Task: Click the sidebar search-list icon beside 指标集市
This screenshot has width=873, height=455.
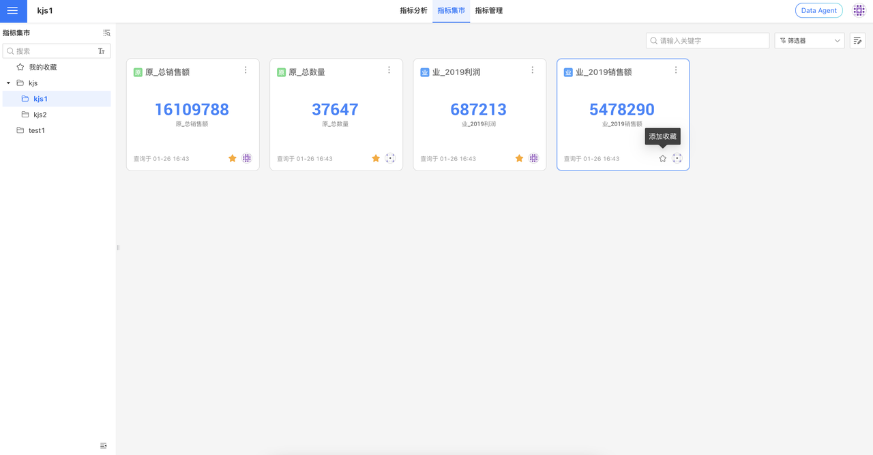Action: point(106,33)
